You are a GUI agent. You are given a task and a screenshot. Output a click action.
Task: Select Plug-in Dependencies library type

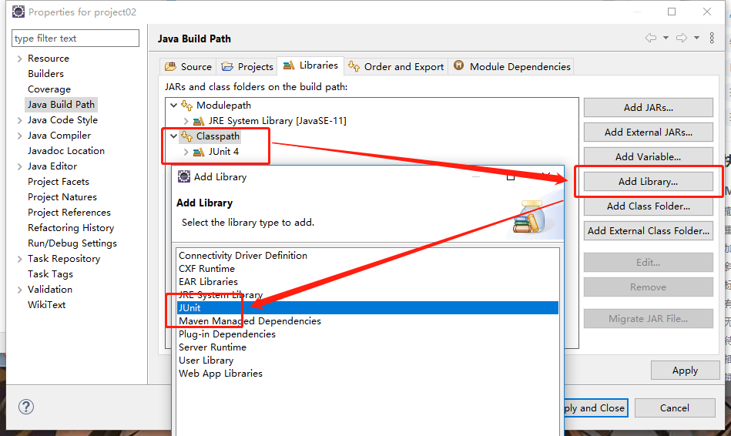click(368, 334)
